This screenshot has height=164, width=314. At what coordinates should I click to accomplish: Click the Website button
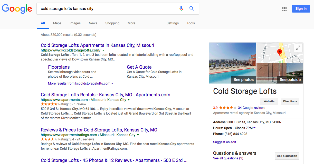coord(269,101)
